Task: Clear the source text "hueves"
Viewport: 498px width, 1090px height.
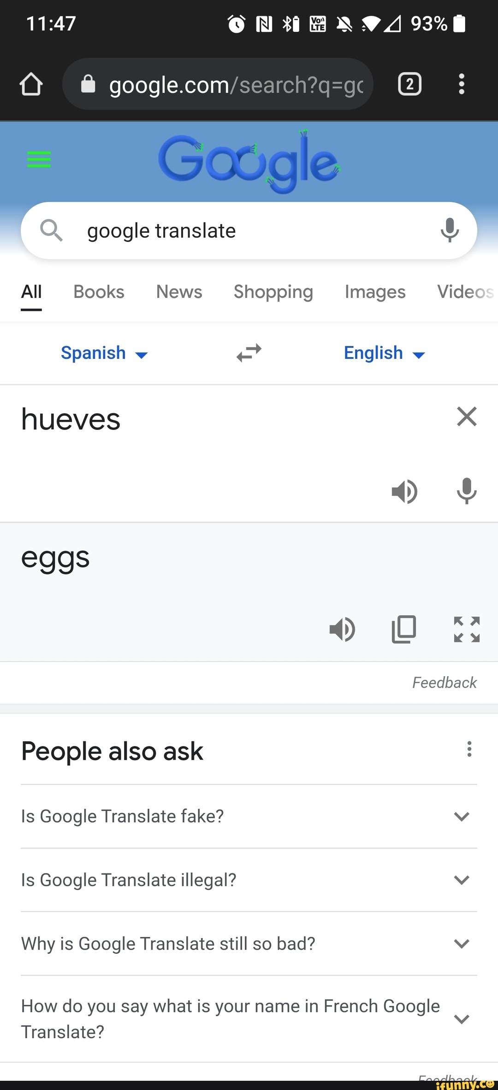Action: click(467, 417)
